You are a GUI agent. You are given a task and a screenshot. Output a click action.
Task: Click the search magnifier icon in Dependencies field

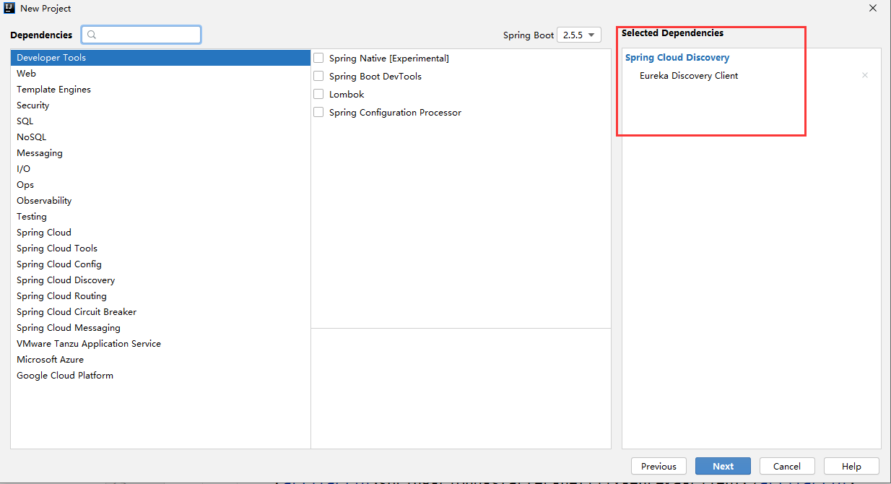[x=92, y=35]
